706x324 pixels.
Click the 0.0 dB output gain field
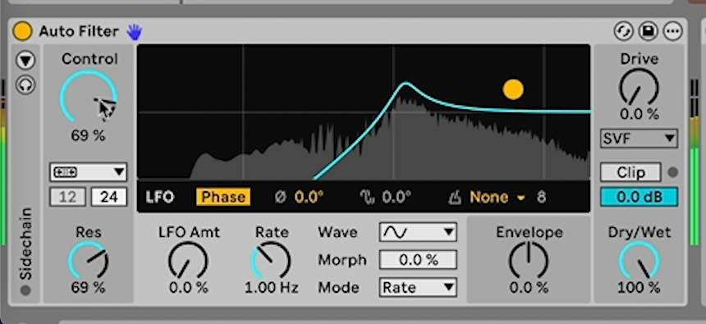(x=639, y=197)
